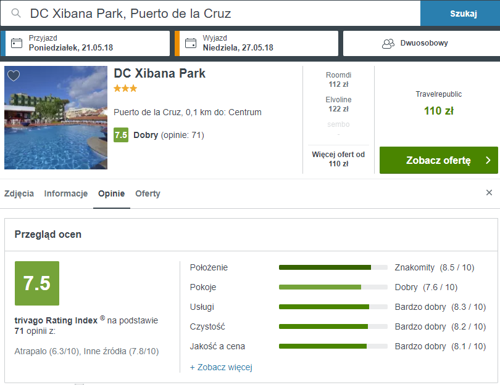
Task: Click the three-star rating icons
Action: (125, 88)
